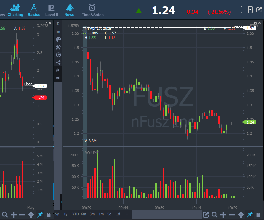This screenshot has width=264, height=220.
Task: Search in the left chart toolbar
Action: coord(5,215)
